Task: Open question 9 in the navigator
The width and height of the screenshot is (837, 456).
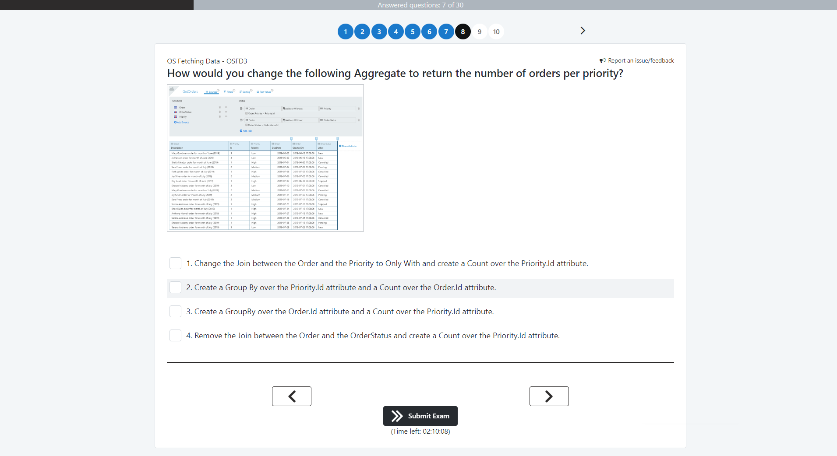Action: point(480,32)
